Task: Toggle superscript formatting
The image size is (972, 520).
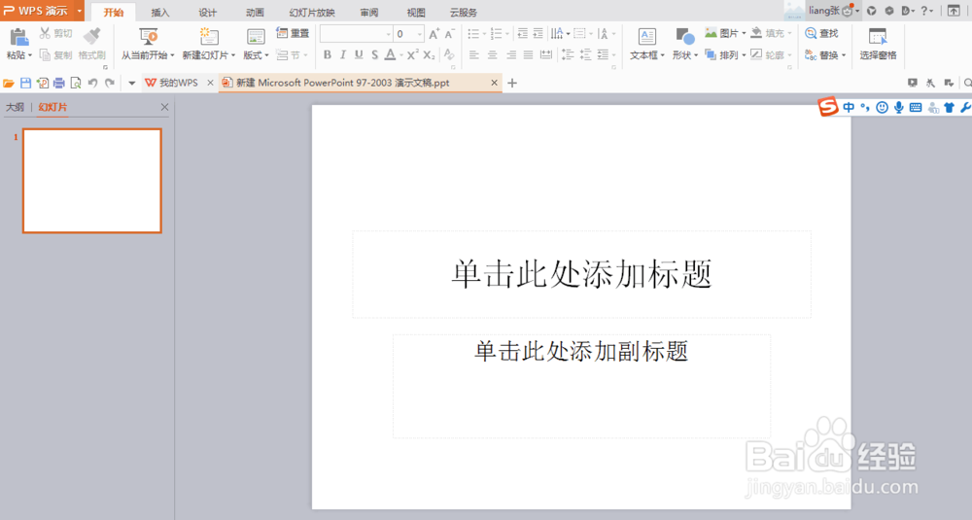Action: coord(413,55)
